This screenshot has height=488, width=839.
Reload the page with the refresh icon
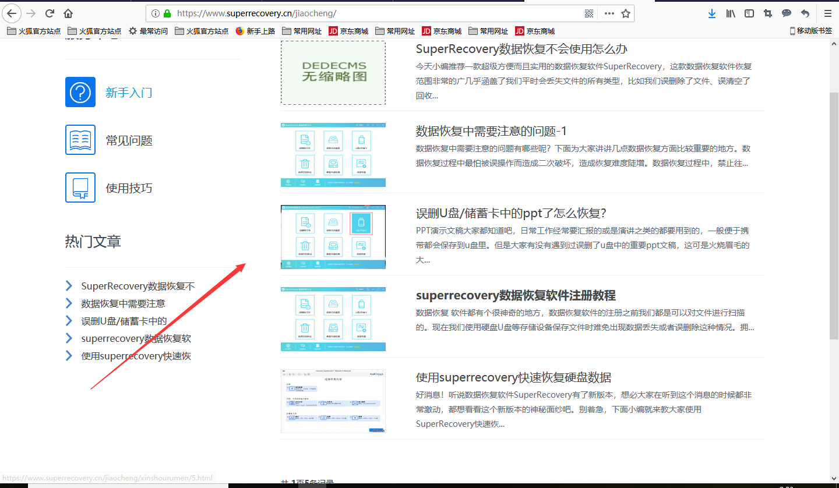(50, 13)
